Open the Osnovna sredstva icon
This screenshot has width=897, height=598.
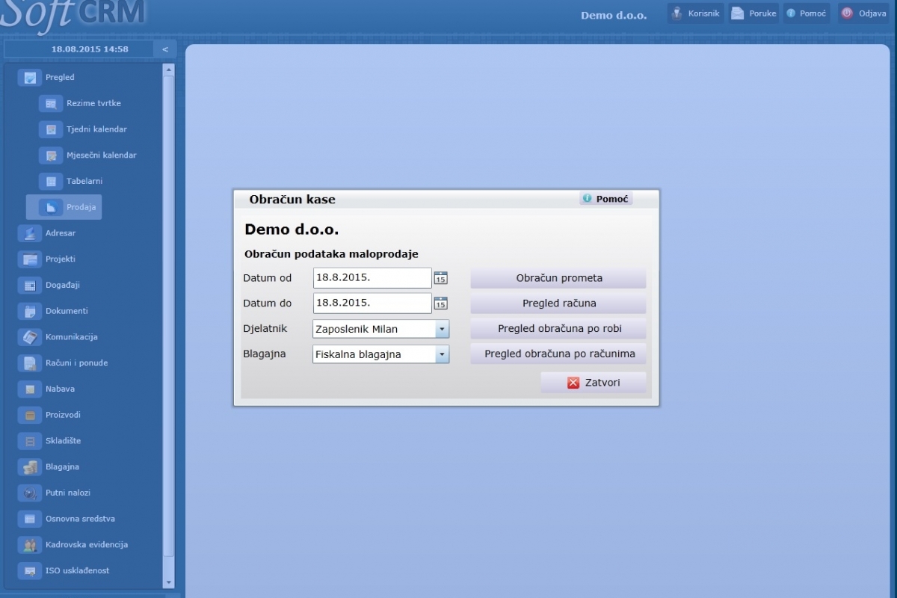(30, 519)
